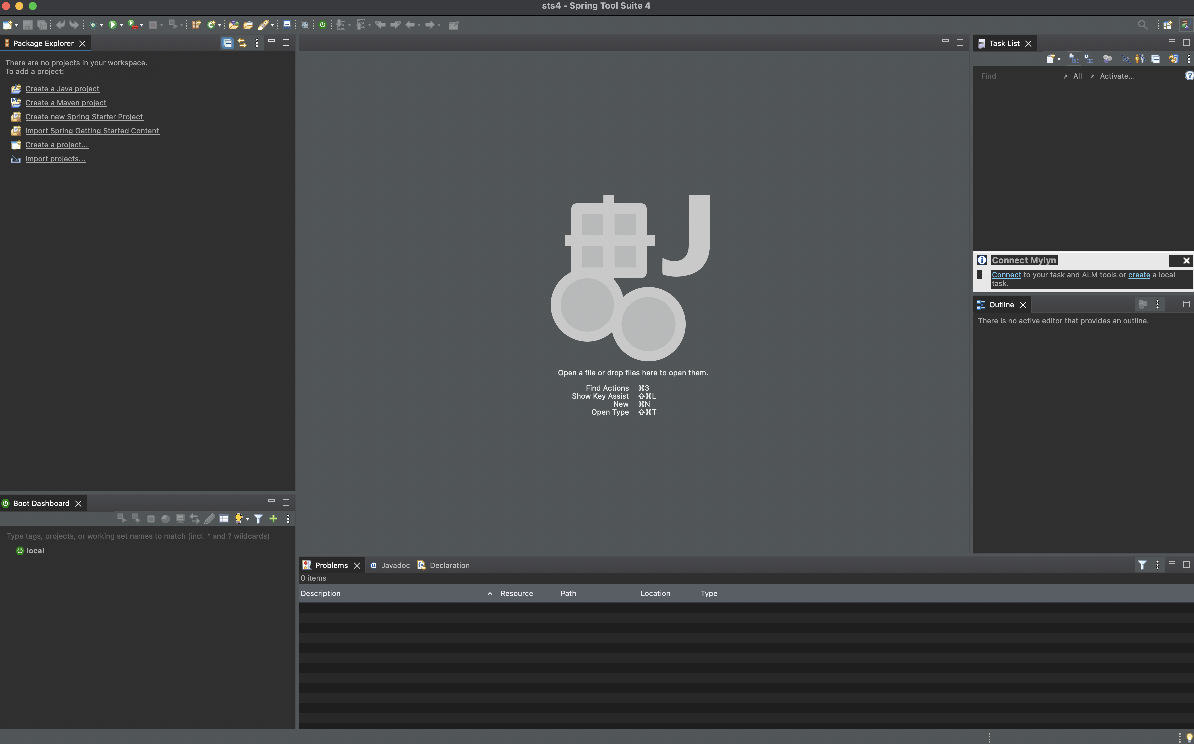This screenshot has height=744, width=1194.
Task: Click the Open Task folder icon
Action: [248, 25]
